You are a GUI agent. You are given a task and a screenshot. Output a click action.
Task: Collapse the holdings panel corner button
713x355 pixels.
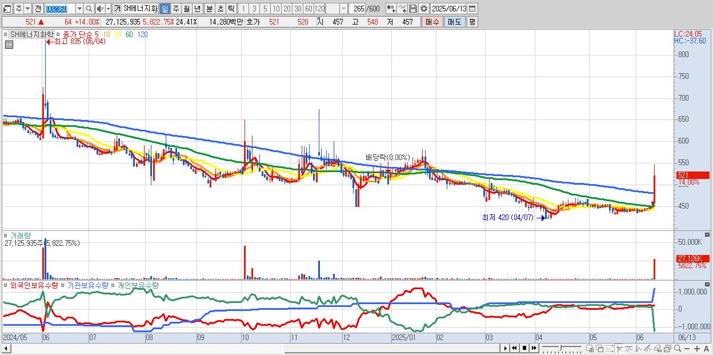pos(708,284)
